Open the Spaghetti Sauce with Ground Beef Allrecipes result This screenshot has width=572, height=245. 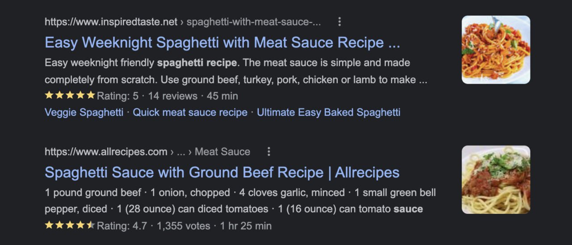[x=222, y=172]
